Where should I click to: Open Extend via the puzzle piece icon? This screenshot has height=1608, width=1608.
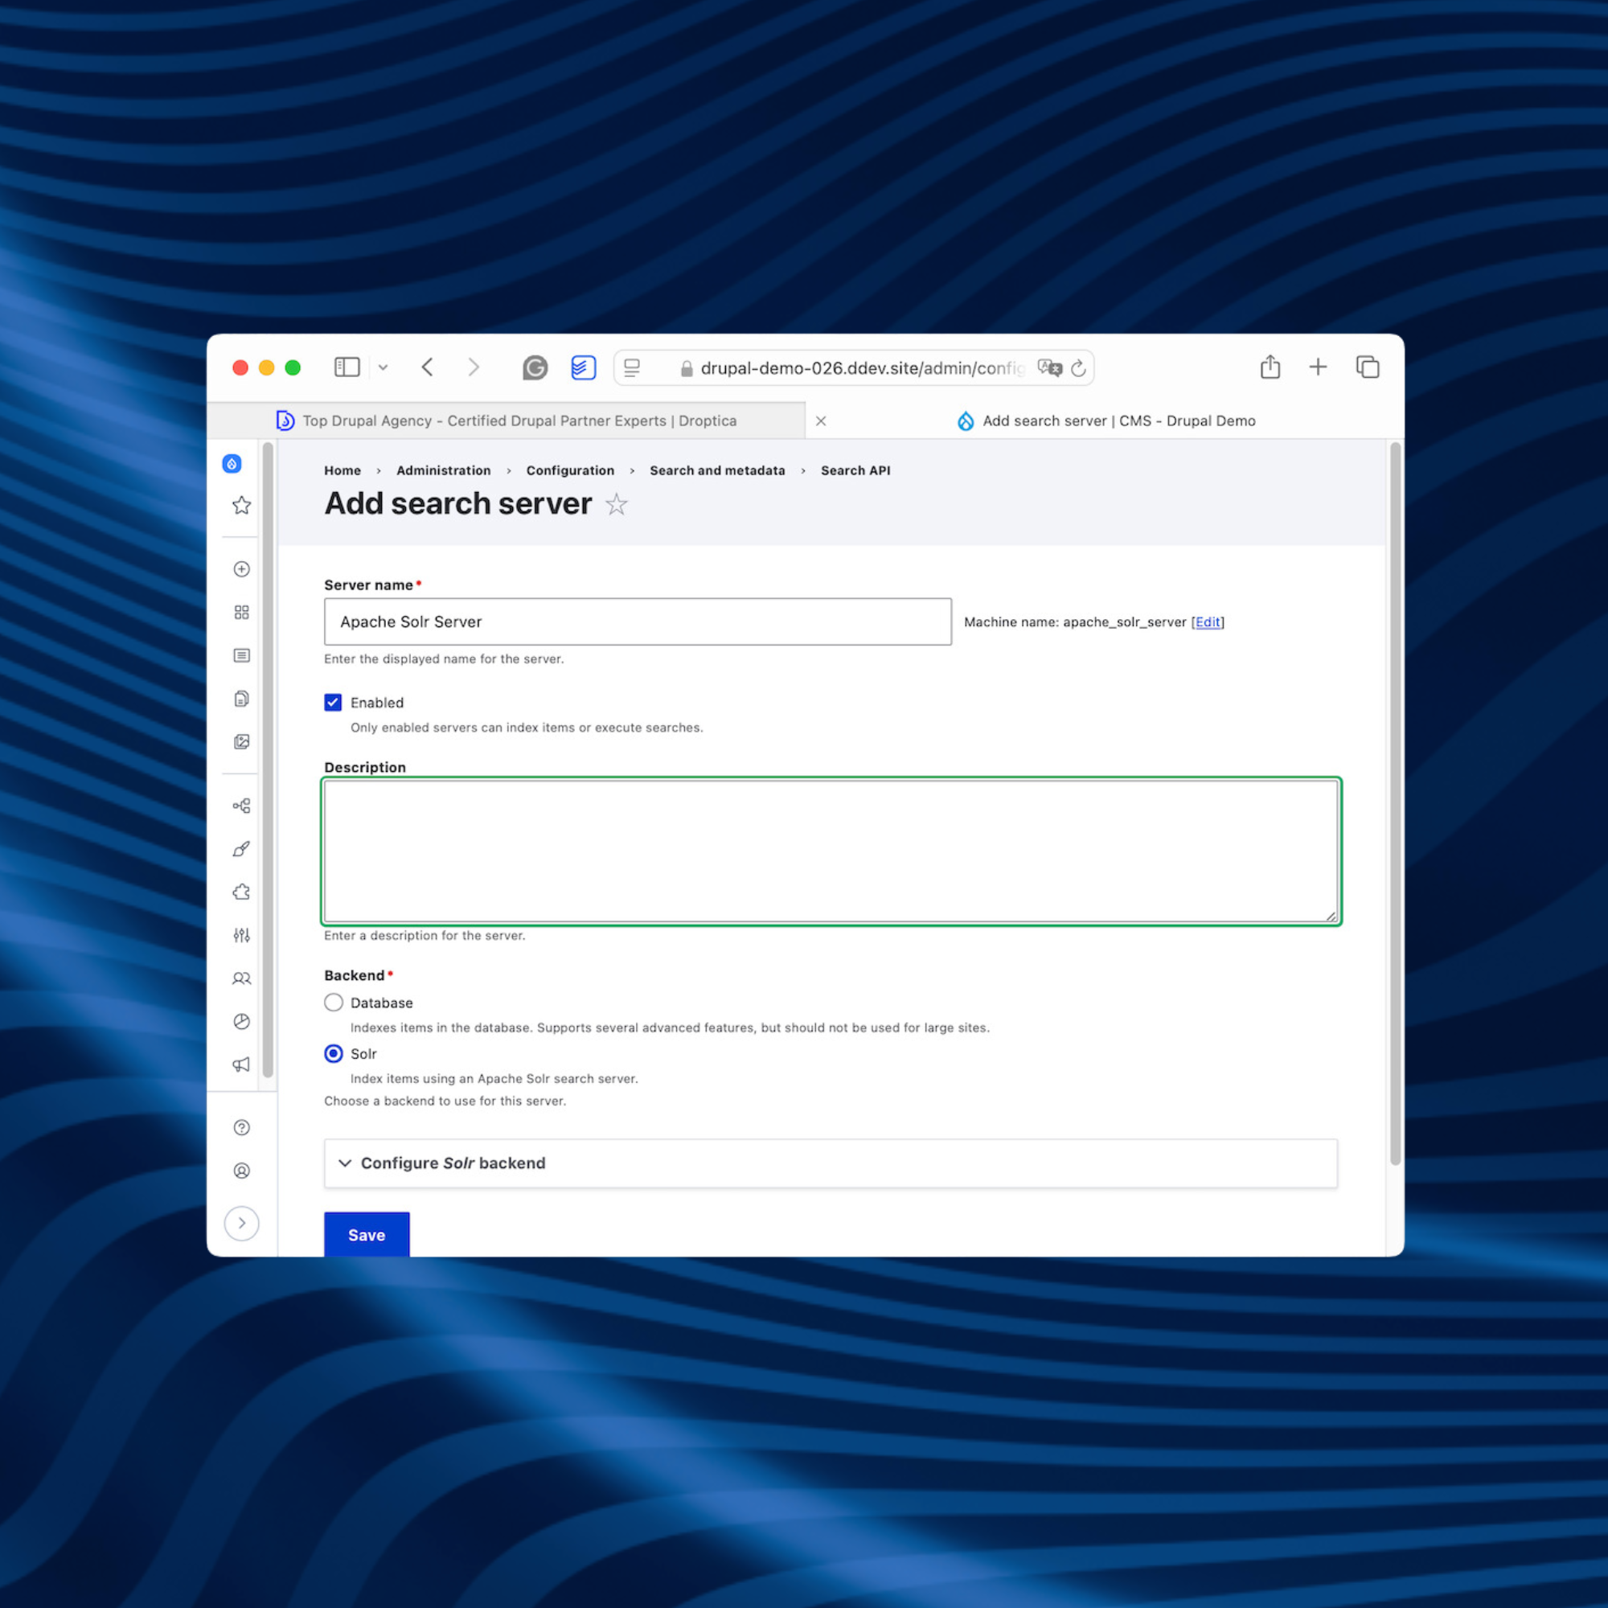[240, 892]
